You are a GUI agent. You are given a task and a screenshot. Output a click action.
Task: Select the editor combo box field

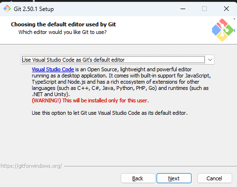[x=117, y=60]
